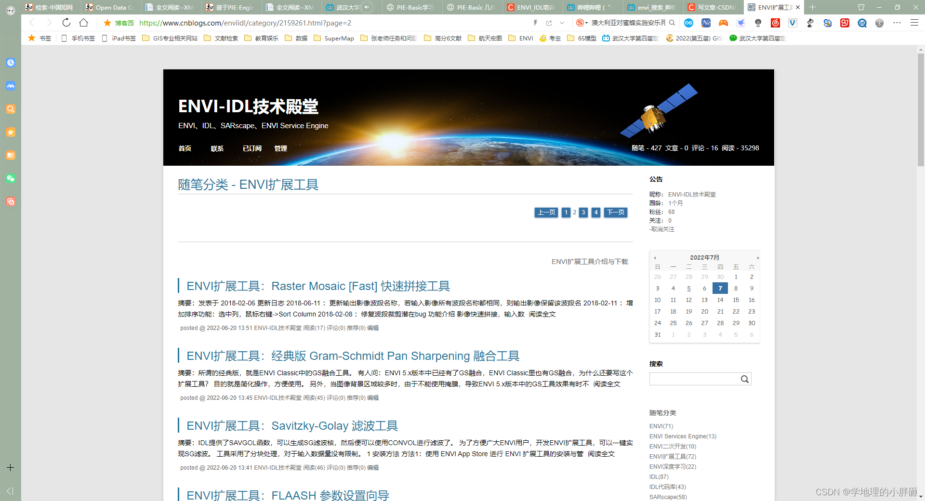Show next month in the calendar
The width and height of the screenshot is (925, 501).
point(757,258)
